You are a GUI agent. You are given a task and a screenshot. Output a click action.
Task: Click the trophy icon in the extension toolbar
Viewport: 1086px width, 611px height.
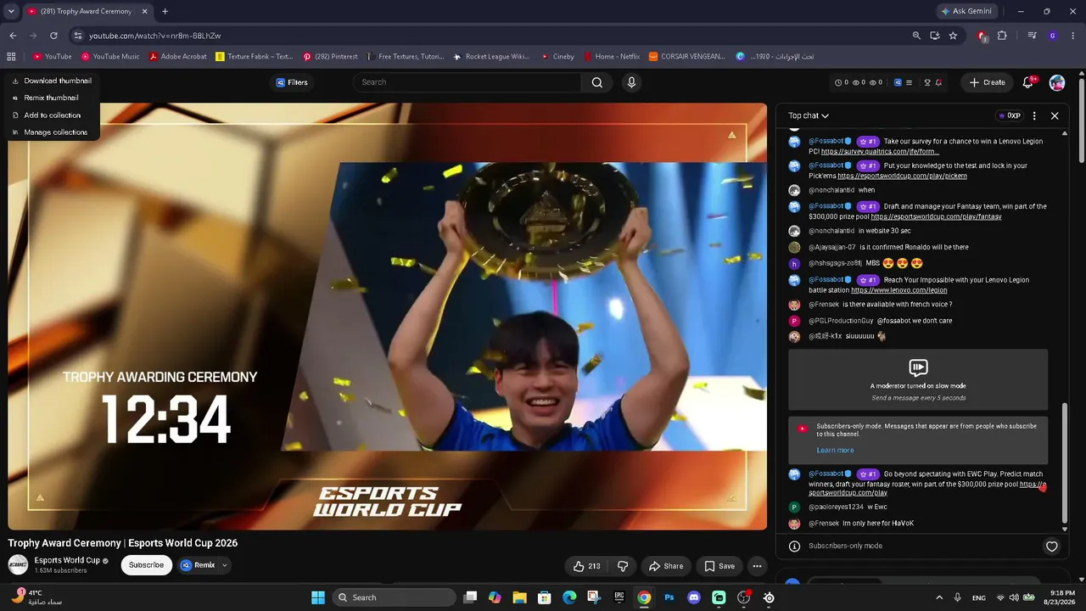pyautogui.click(x=927, y=82)
